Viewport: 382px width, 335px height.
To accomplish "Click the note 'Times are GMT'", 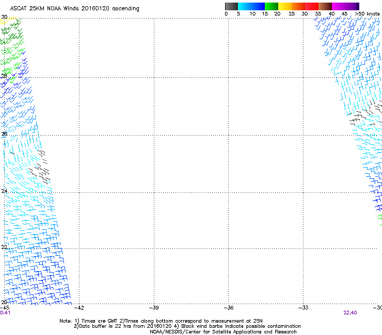I will point(100,321).
